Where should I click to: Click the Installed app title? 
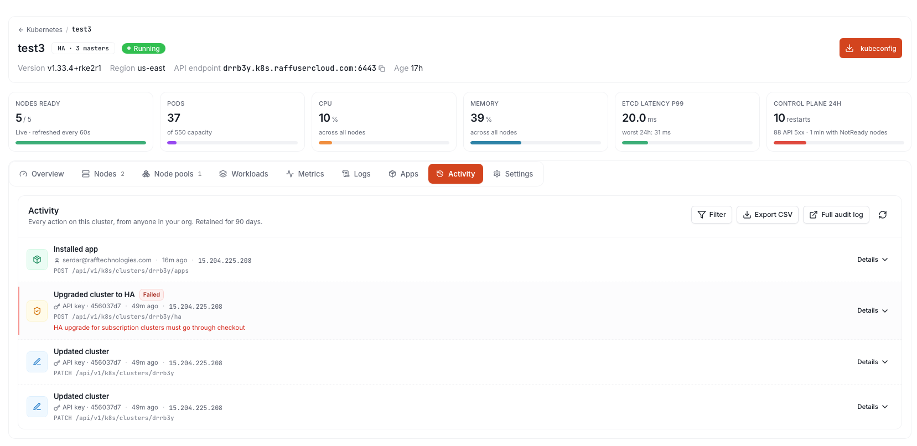click(76, 250)
